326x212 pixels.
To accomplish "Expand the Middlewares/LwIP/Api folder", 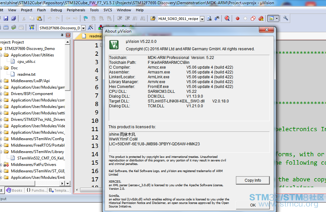I will coord(1,81).
